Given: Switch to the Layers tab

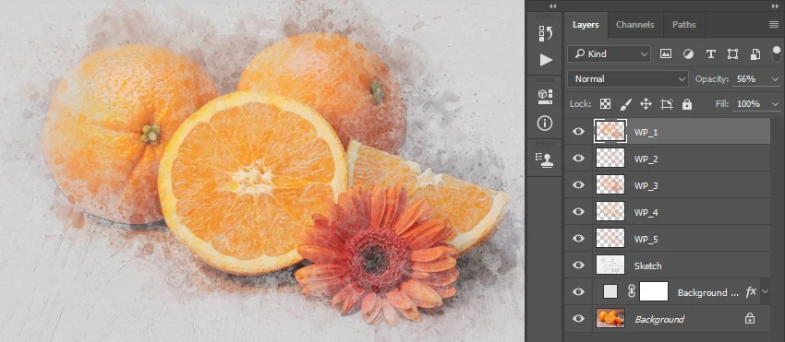Looking at the screenshot, I should tap(586, 25).
